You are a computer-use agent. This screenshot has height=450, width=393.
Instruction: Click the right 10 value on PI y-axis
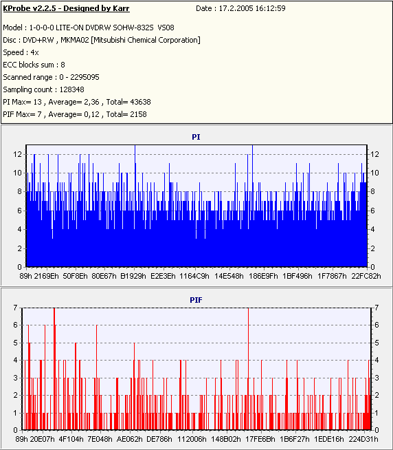click(374, 173)
